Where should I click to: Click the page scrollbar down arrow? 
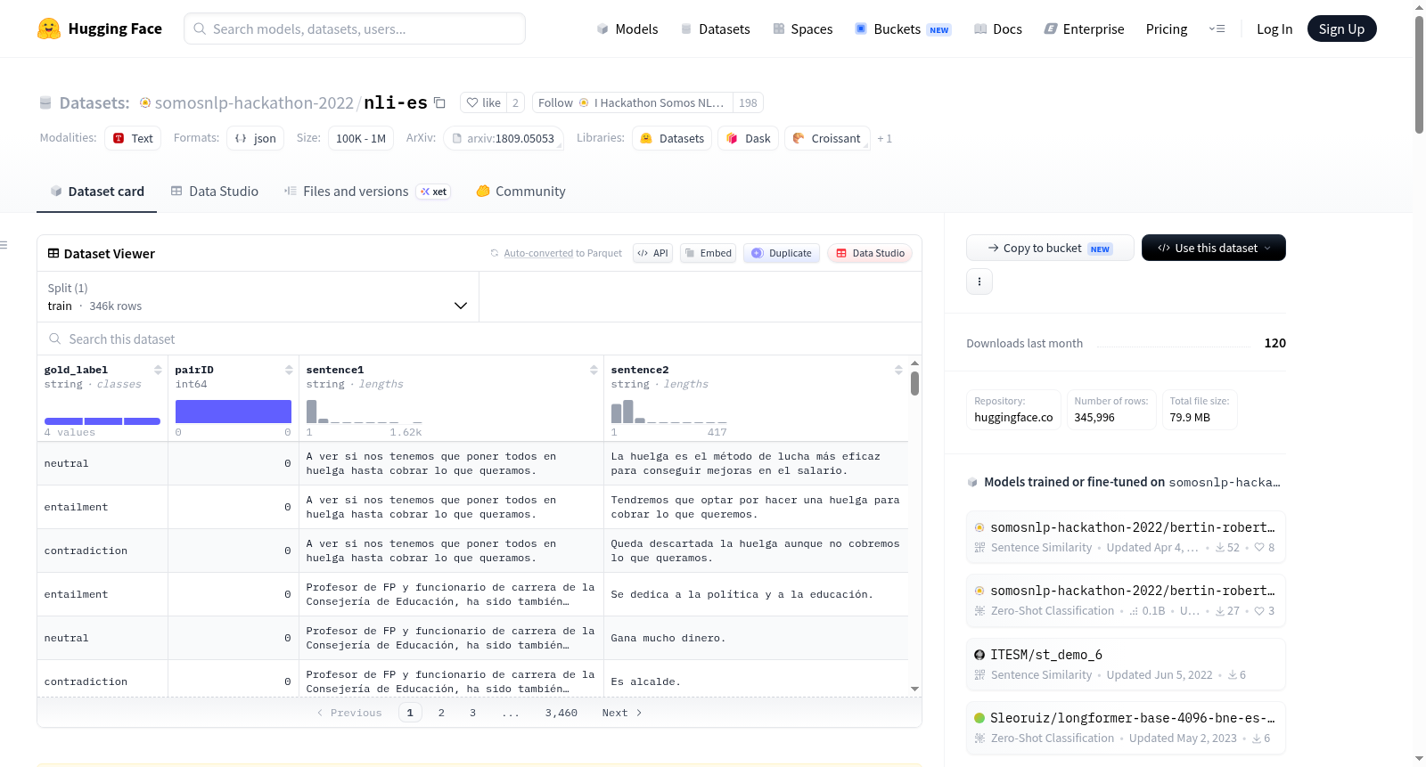click(x=1419, y=759)
